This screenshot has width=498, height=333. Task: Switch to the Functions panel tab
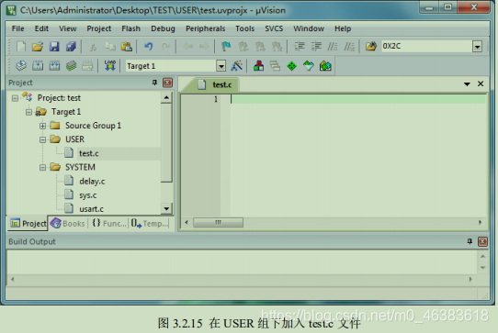click(109, 223)
